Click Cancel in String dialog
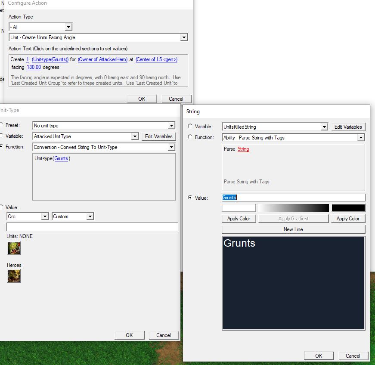Image resolution: width=375 pixels, height=365 pixels. click(353, 356)
